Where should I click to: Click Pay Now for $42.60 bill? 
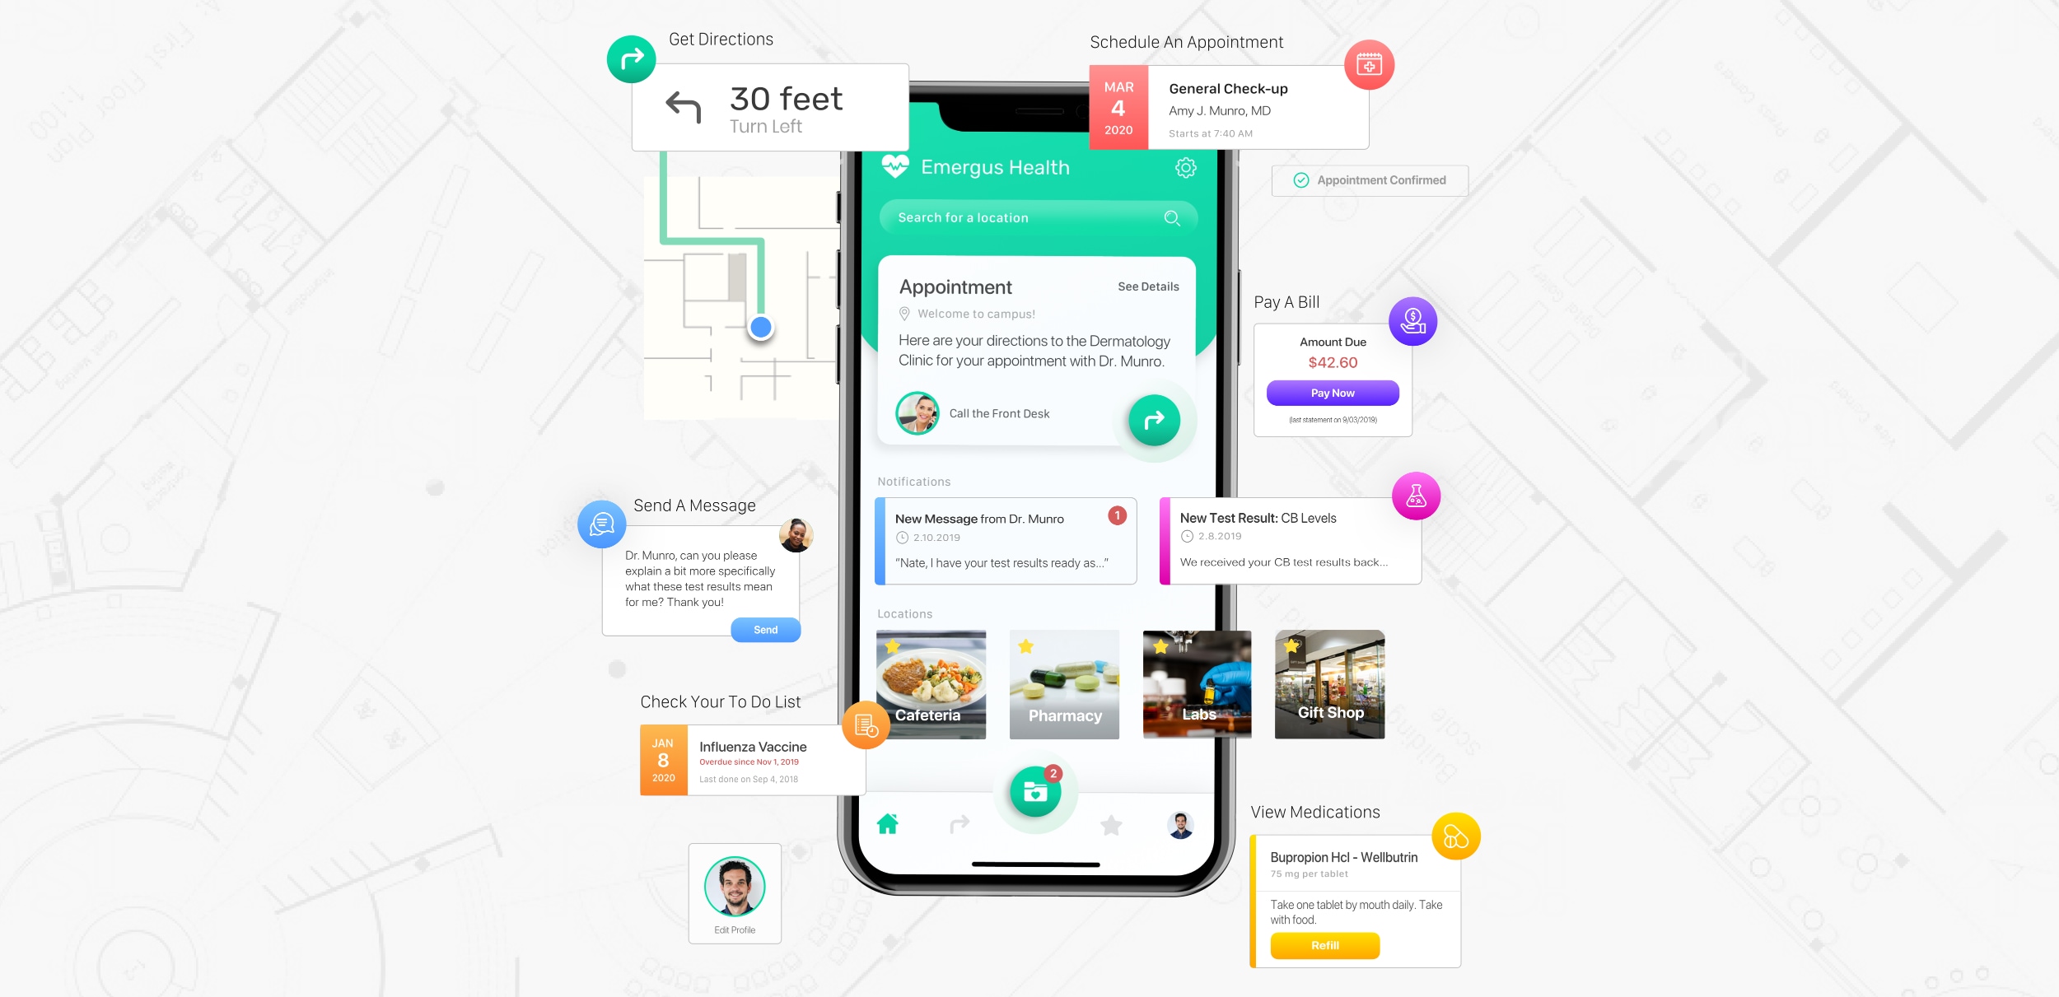coord(1330,392)
